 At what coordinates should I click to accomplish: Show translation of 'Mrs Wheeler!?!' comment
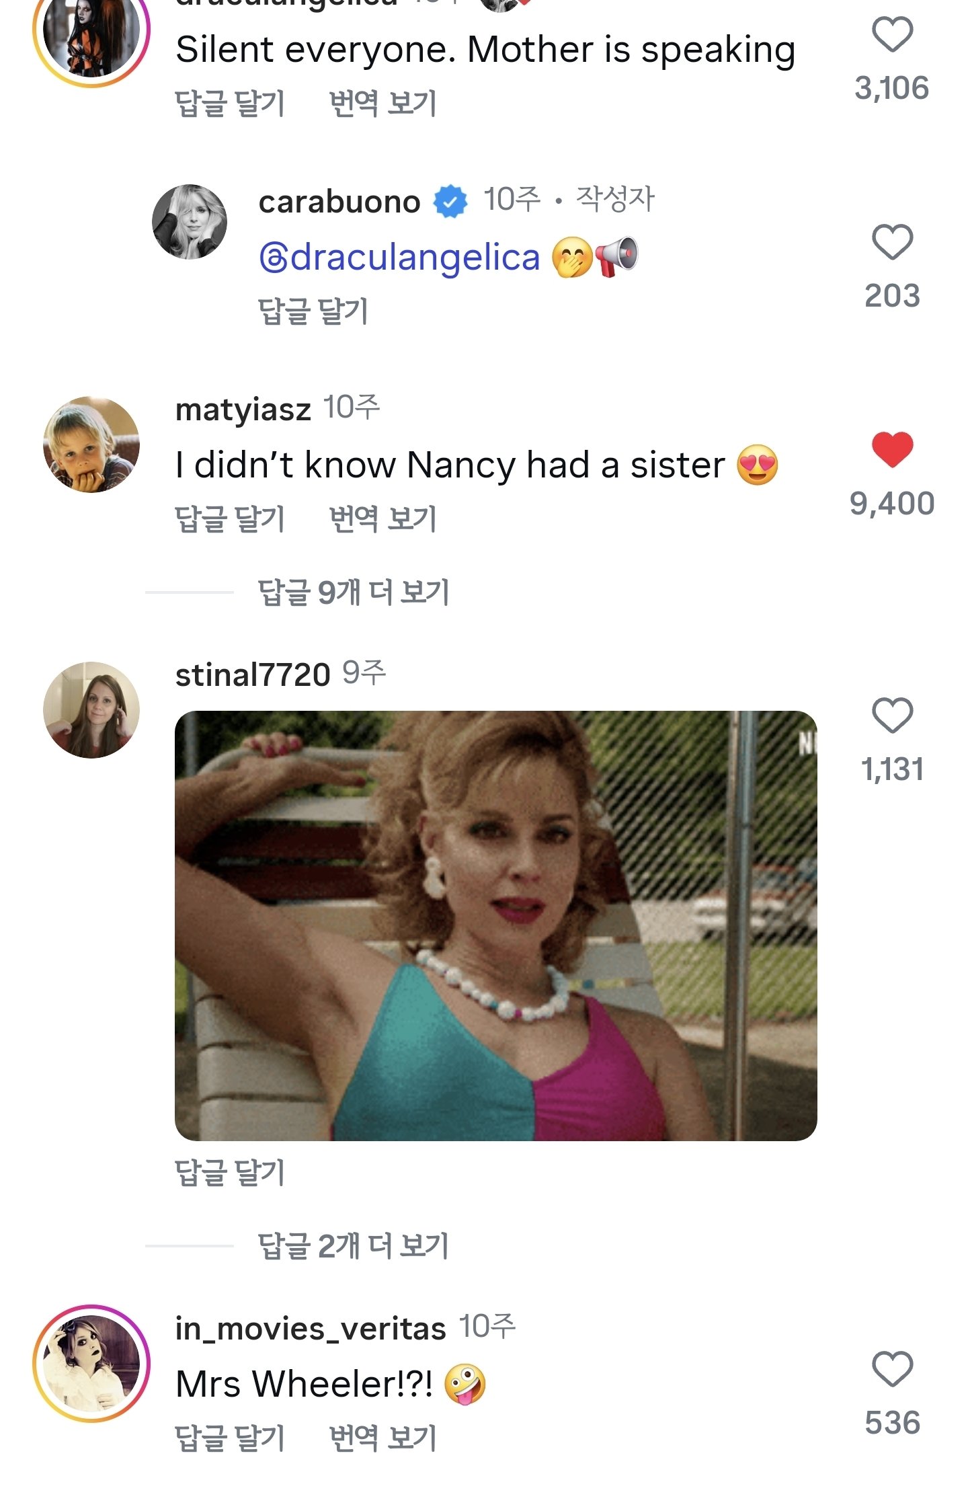coord(383,1439)
